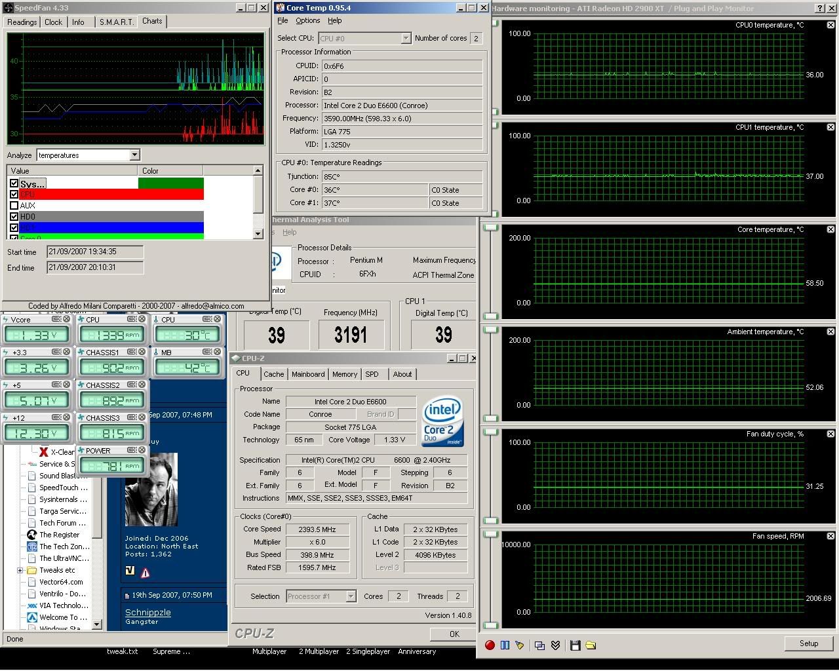Open the Processor #1 selection dropdown in CPU-Z

coord(351,596)
